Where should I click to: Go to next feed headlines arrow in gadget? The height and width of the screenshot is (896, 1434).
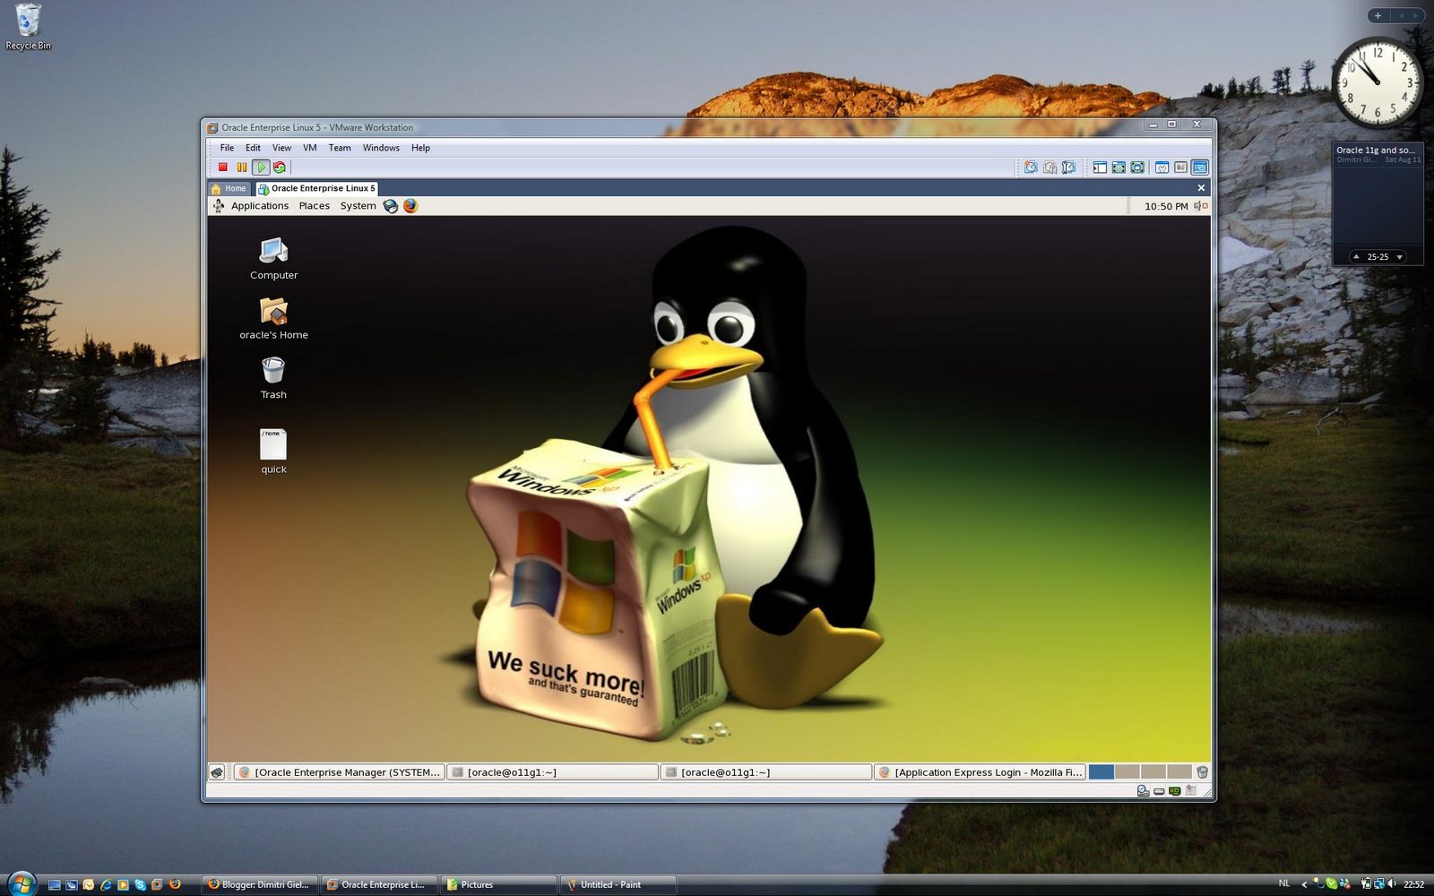1400,257
